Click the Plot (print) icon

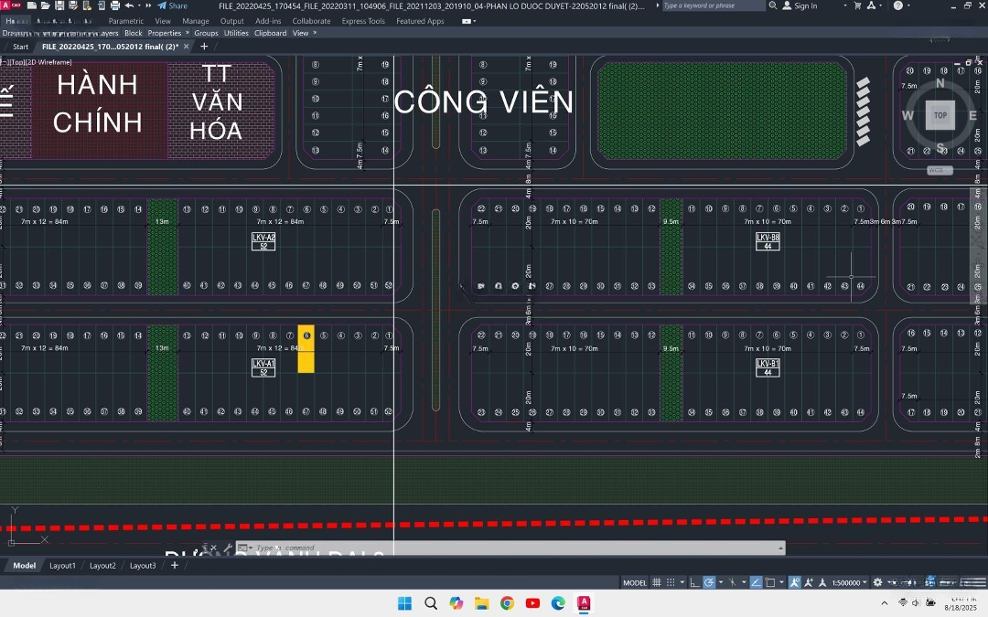point(115,5)
